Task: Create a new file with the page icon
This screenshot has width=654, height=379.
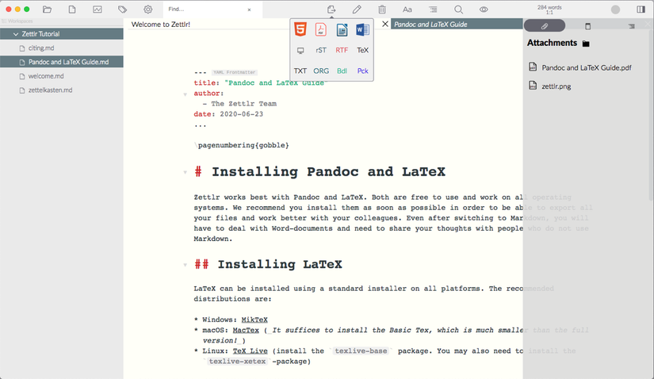Action: pyautogui.click(x=72, y=10)
